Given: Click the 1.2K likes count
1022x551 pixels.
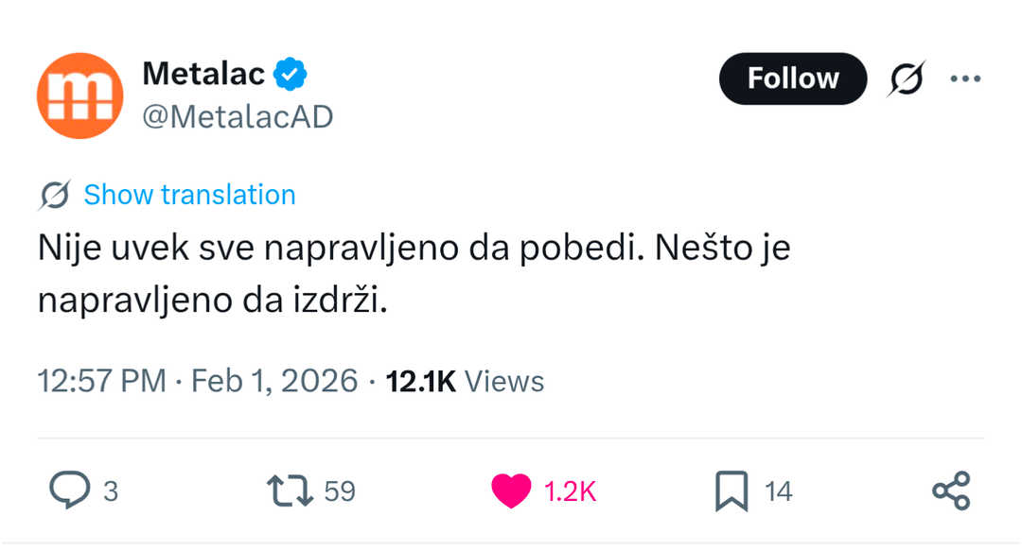Looking at the screenshot, I should pos(570,491).
